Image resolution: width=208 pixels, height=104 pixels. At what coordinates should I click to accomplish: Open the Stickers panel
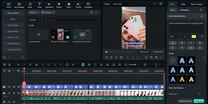click(79, 5)
